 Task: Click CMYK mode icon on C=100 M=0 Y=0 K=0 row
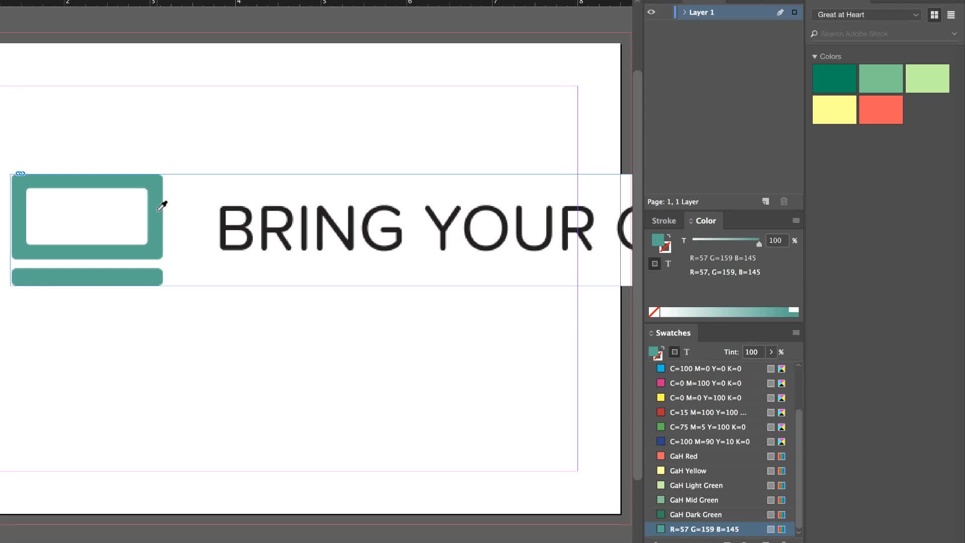click(782, 369)
